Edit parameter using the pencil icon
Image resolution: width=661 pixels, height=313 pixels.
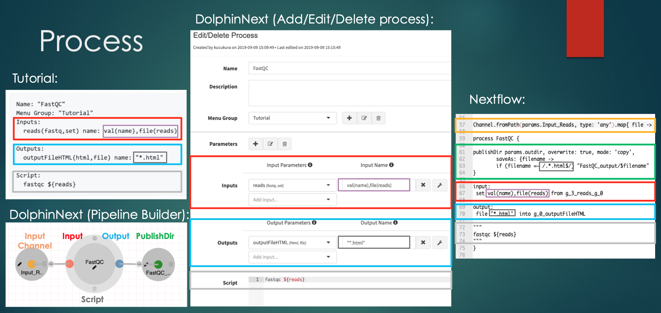click(x=270, y=144)
